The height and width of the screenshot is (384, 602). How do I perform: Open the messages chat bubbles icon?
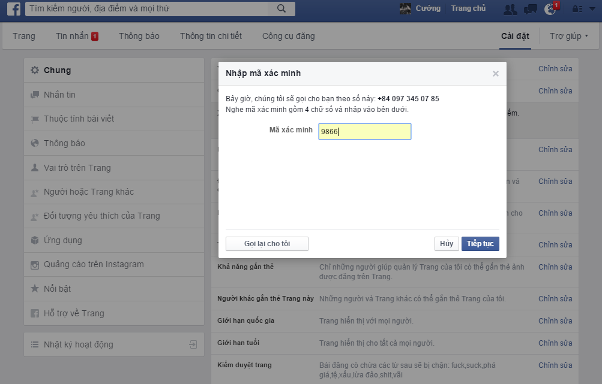click(530, 9)
